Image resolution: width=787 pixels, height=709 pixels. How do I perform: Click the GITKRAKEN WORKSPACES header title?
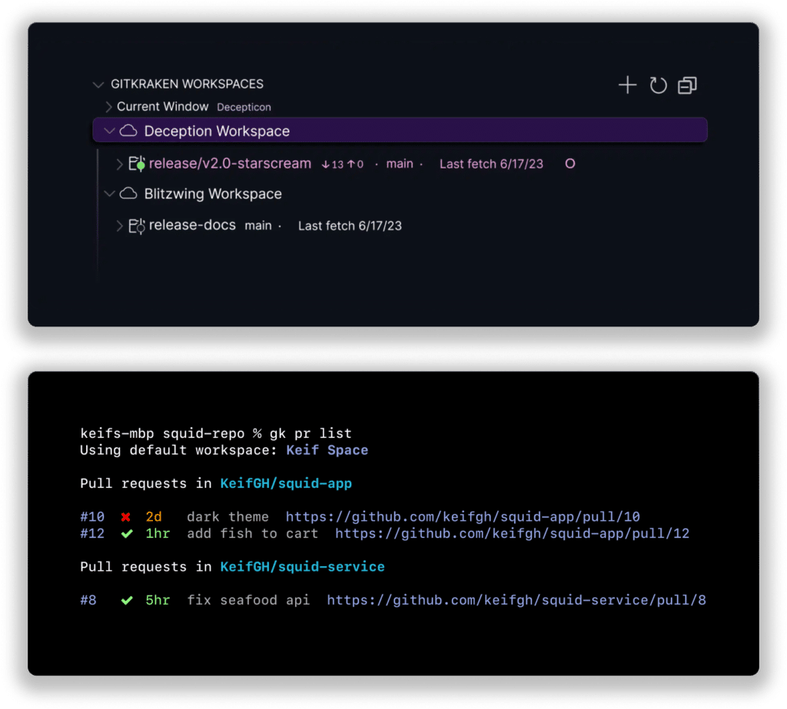tap(188, 84)
